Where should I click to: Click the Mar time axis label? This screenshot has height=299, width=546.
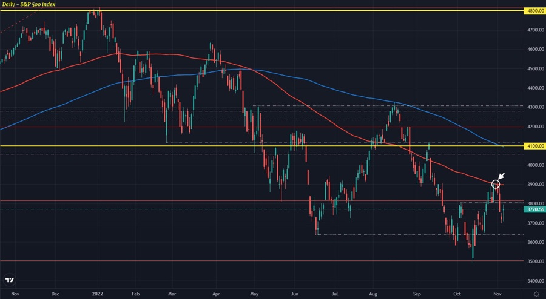click(x=172, y=294)
